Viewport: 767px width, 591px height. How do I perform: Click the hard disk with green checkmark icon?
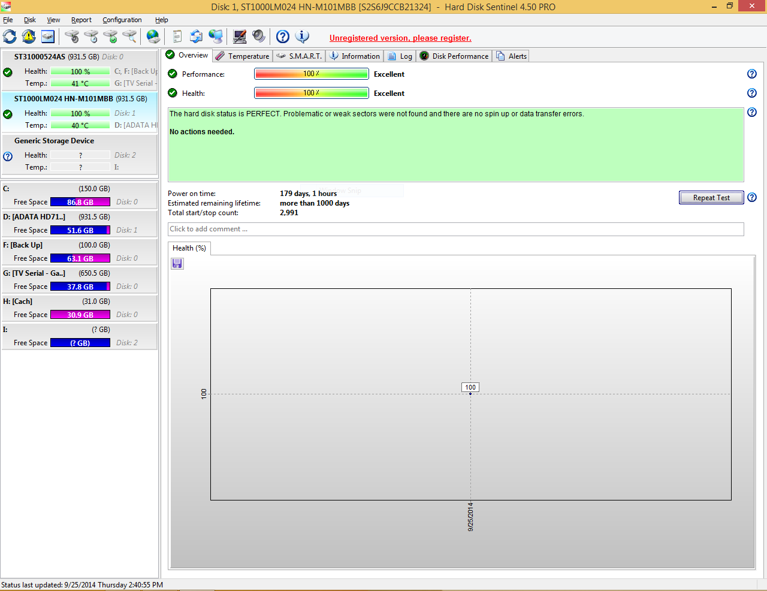[110, 37]
